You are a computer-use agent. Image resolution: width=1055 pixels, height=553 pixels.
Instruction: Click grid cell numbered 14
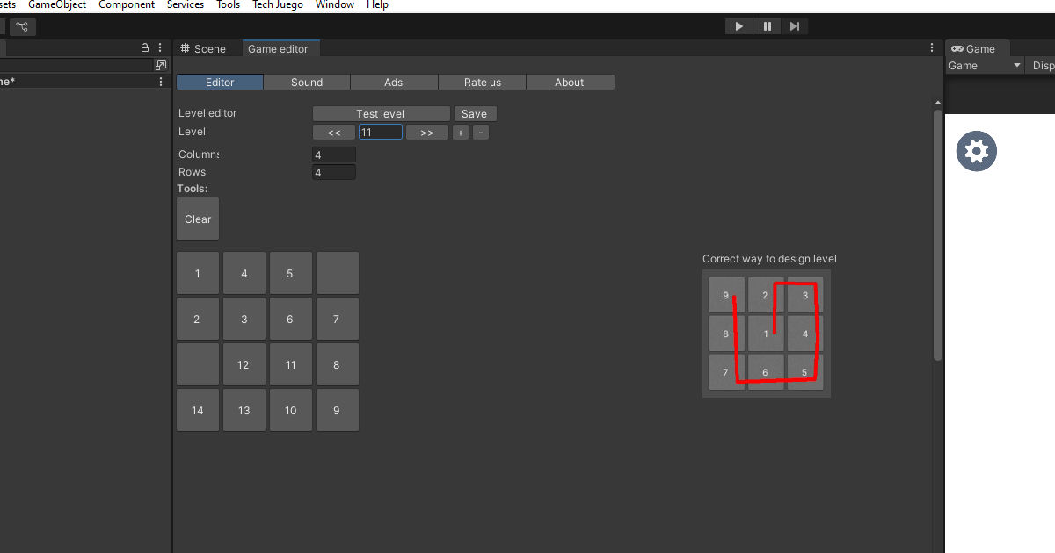pyautogui.click(x=198, y=410)
